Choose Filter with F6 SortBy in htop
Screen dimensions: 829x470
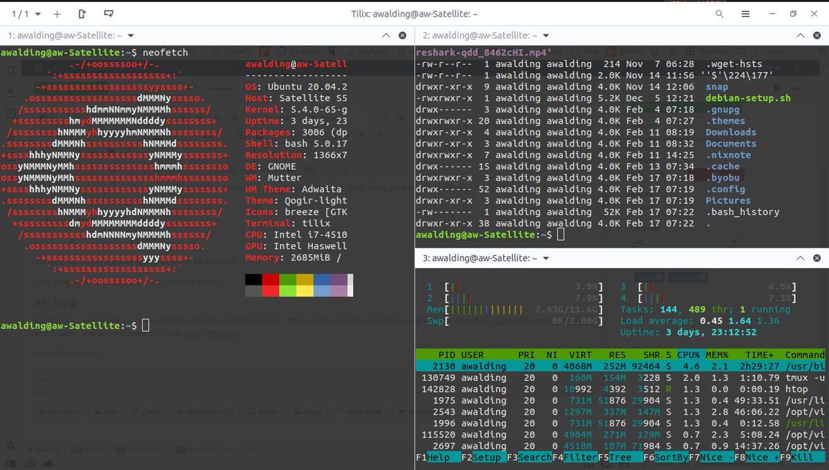[x=667, y=457]
